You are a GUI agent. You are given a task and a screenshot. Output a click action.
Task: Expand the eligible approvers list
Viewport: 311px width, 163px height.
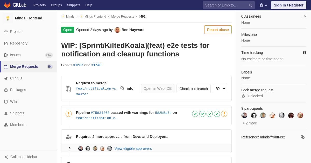coord(70,148)
